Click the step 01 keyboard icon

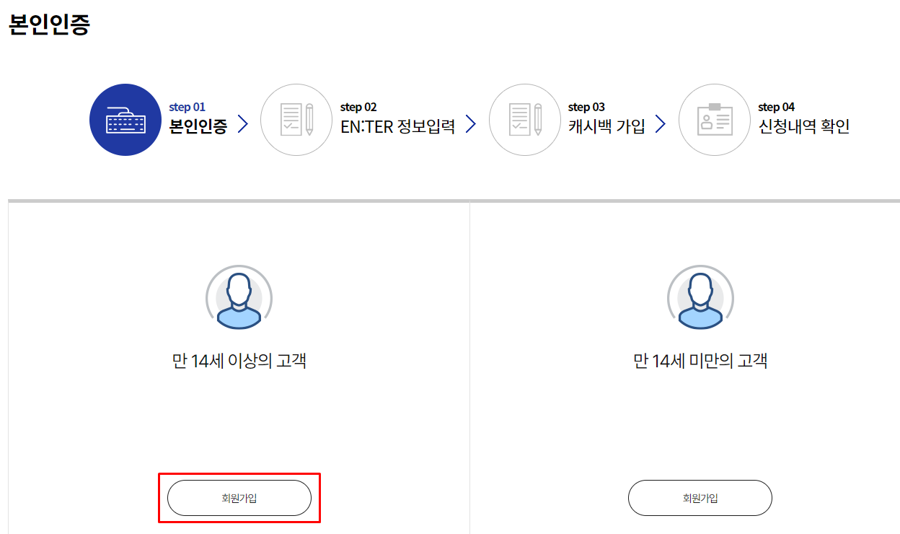[x=125, y=120]
